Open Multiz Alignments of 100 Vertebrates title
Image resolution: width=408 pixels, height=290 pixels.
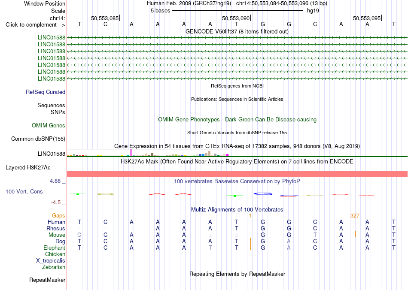[x=237, y=210]
